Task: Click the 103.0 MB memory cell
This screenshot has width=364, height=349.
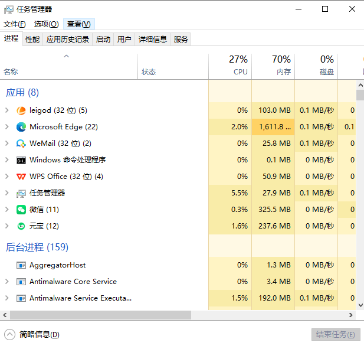Action: click(273, 110)
